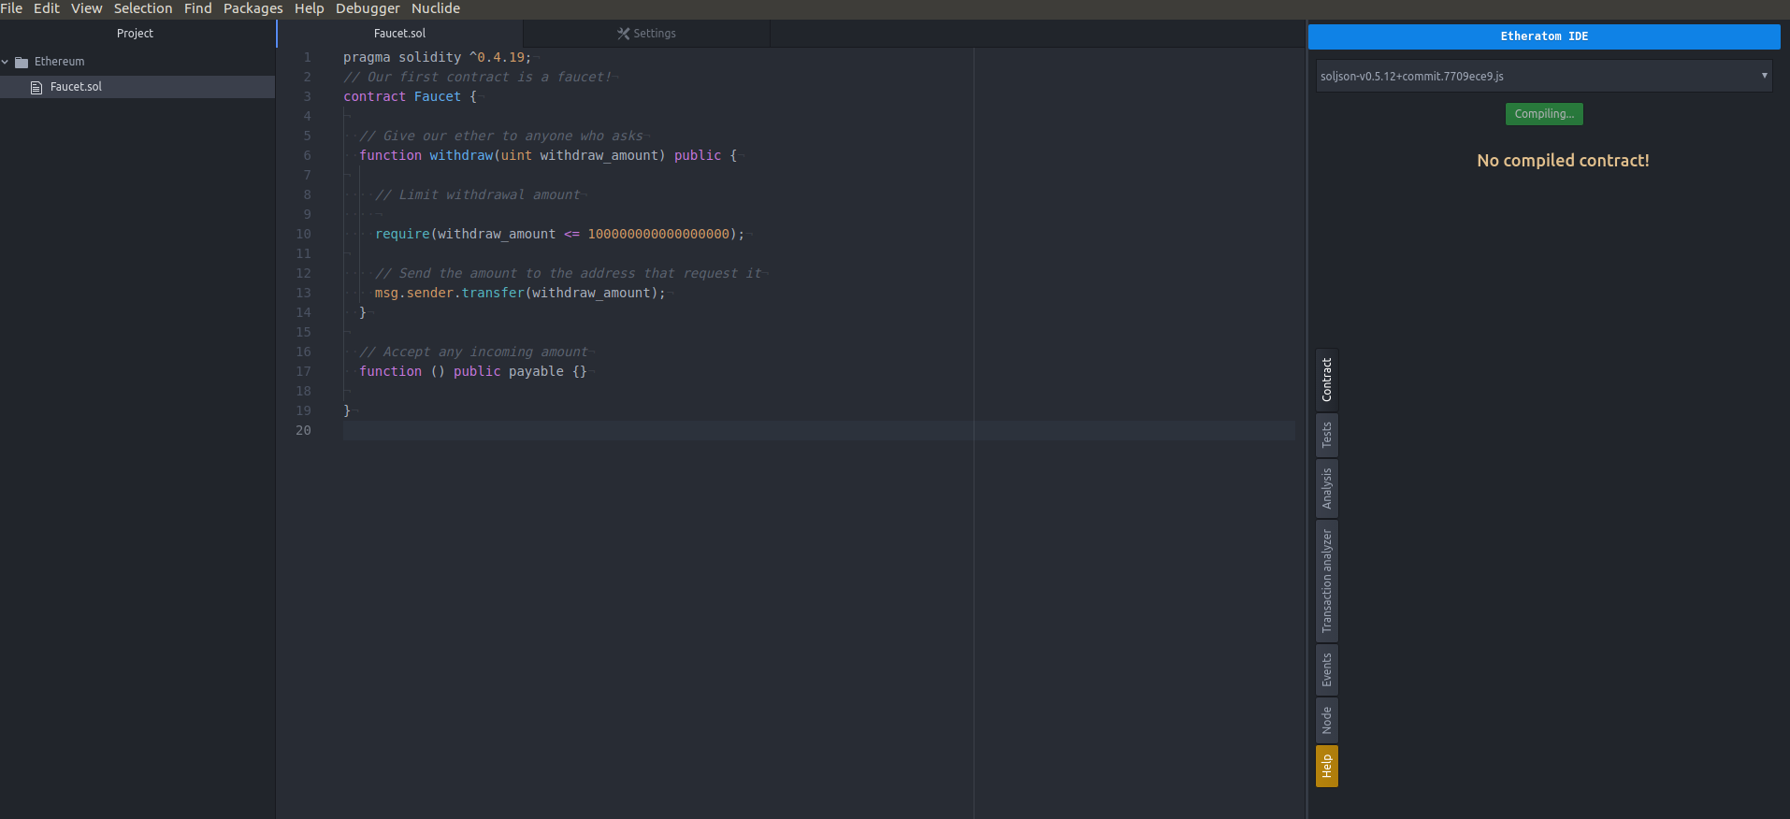Open the Nuclide menu

tap(436, 8)
